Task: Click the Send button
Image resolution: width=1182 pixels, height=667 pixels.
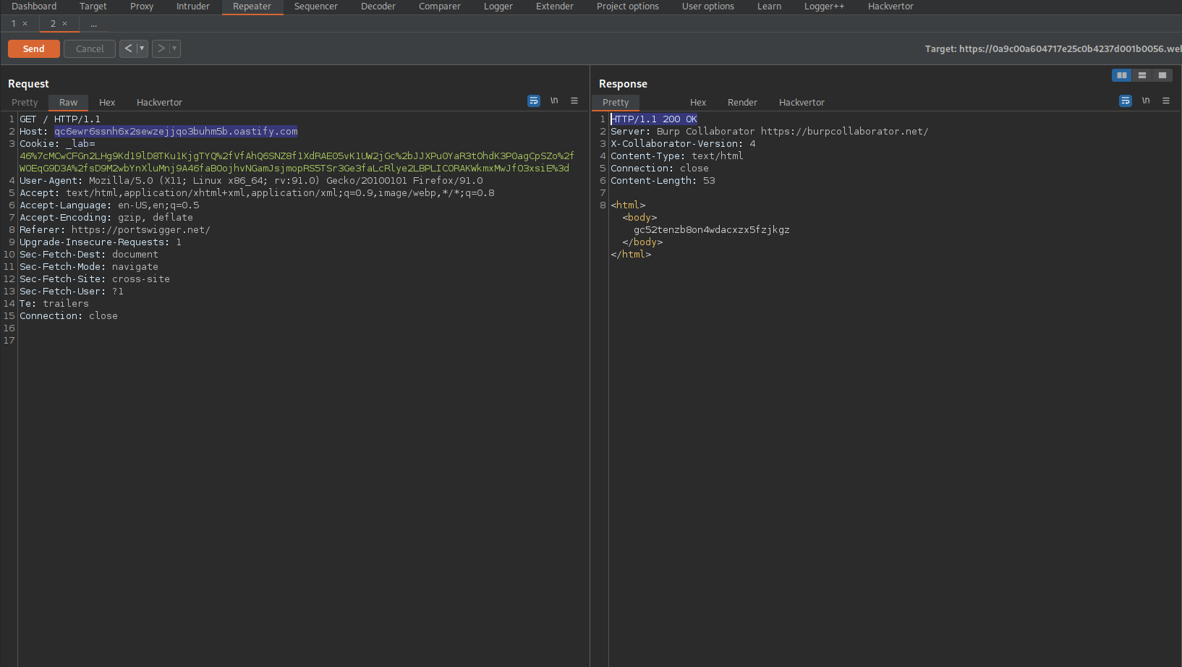Action: point(34,48)
